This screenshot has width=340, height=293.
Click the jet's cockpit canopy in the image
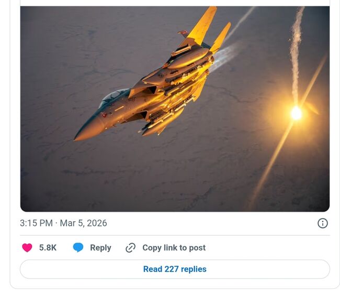113,98
